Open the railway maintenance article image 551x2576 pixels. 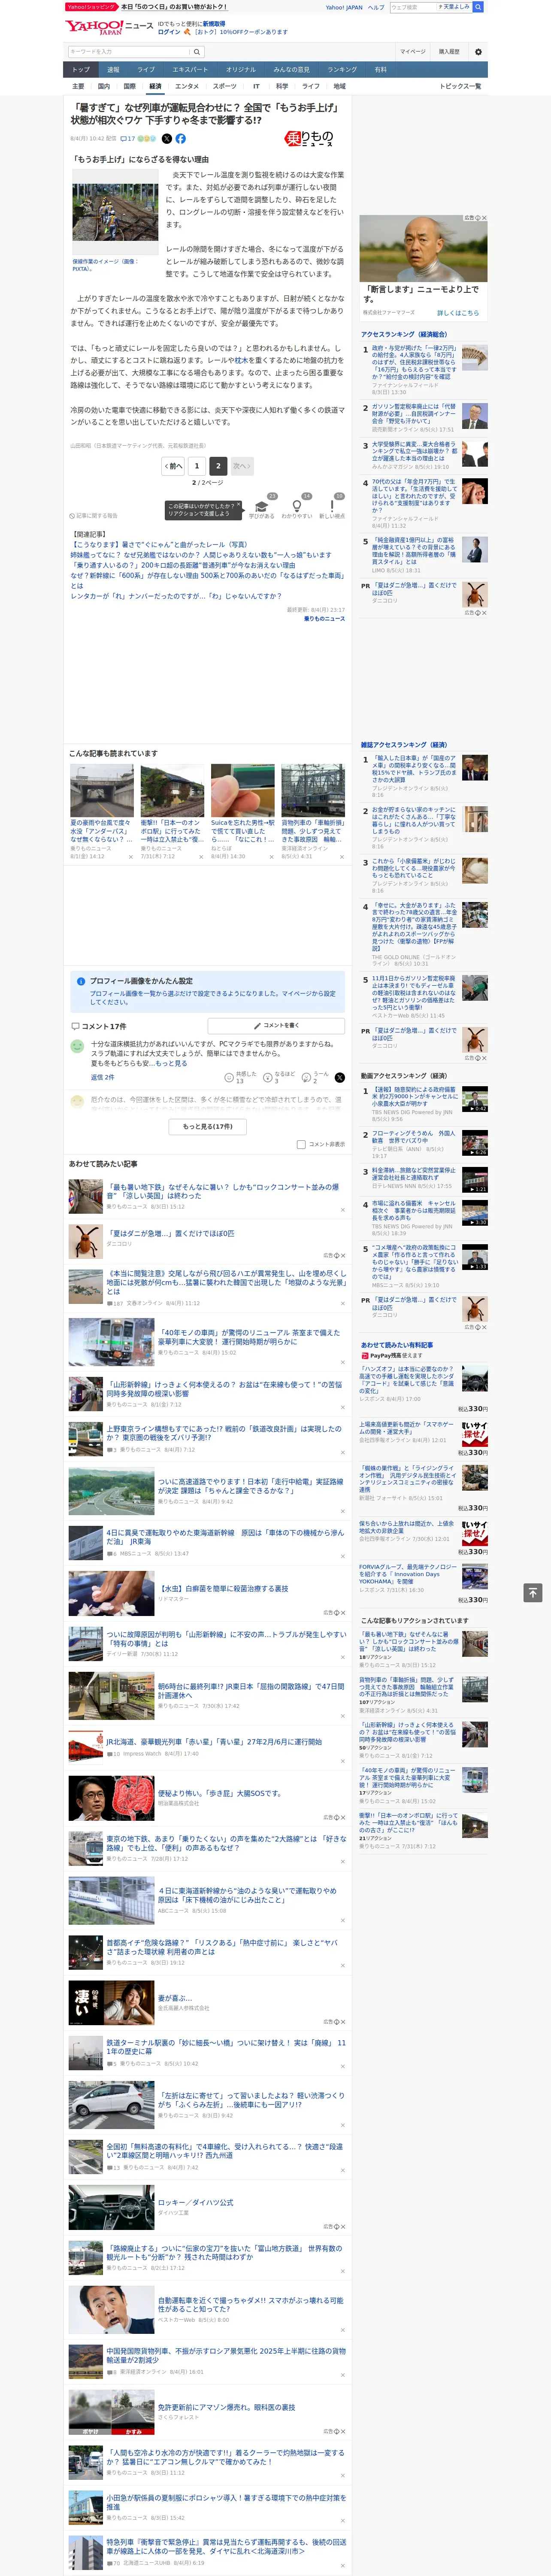115,213
